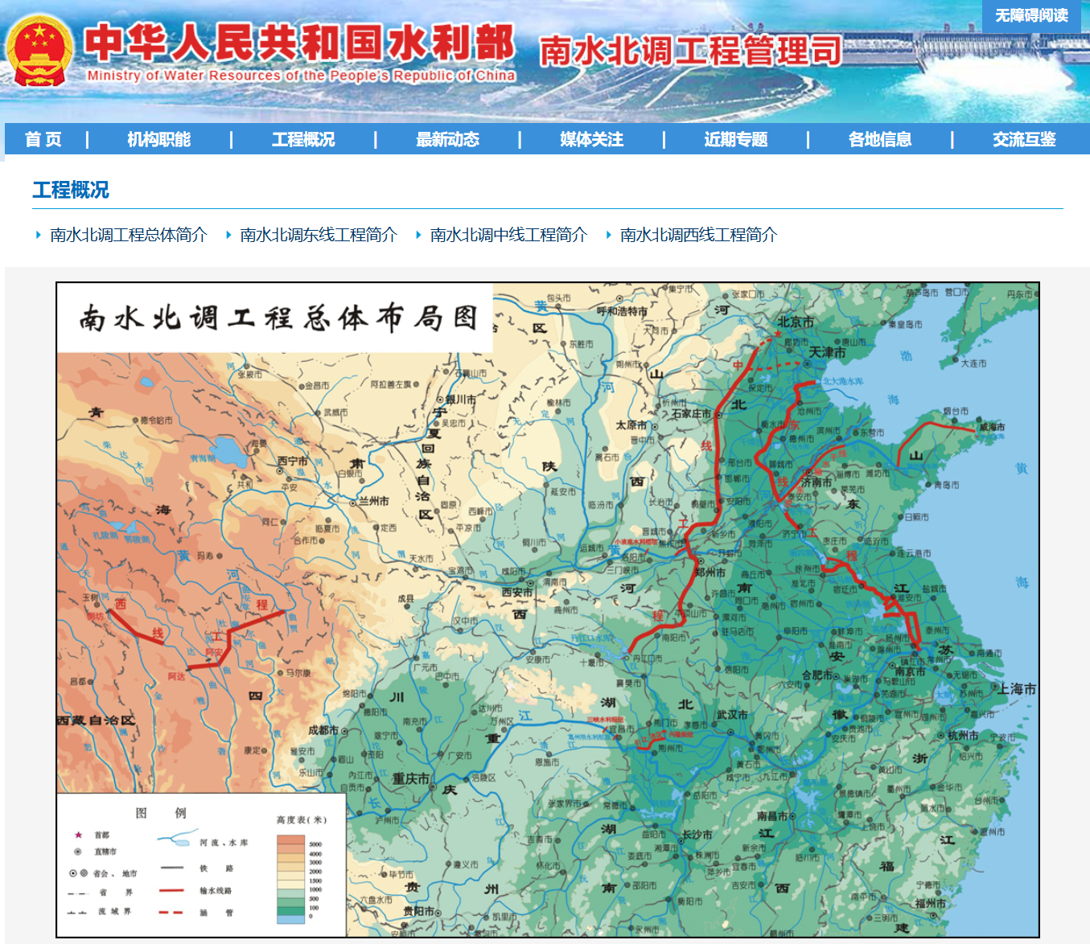Select 工程概况 in the navigation bar
Viewport: 1090px width, 944px height.
(x=303, y=139)
